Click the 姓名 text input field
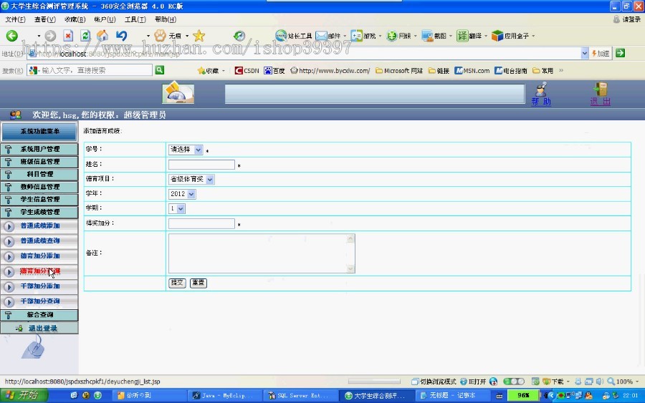 (x=201, y=165)
